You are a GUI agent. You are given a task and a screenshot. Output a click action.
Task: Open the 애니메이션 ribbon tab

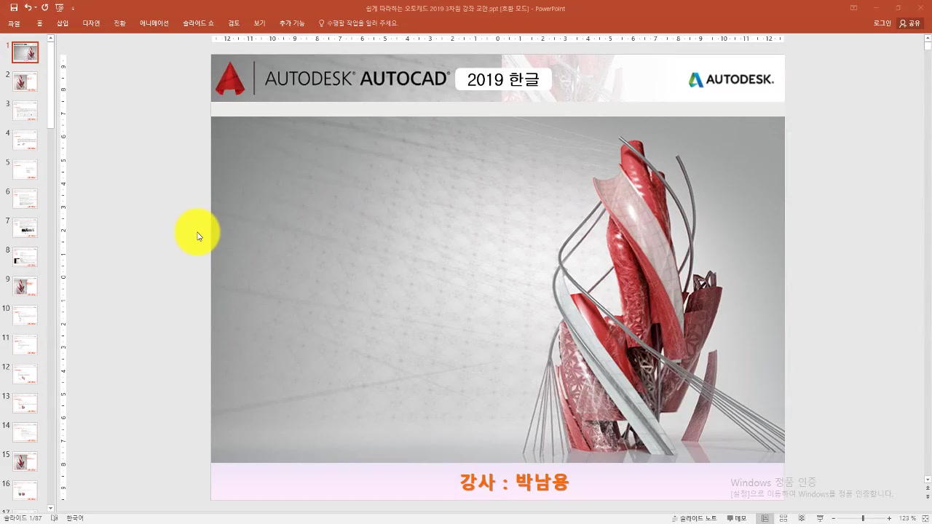(x=154, y=23)
